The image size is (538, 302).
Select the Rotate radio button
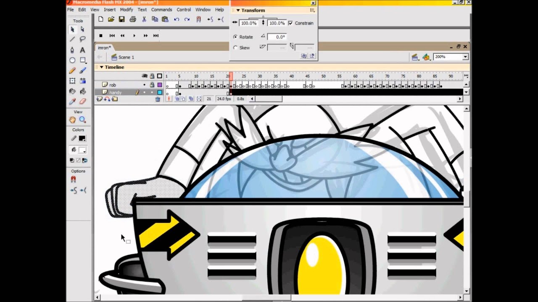pos(235,37)
